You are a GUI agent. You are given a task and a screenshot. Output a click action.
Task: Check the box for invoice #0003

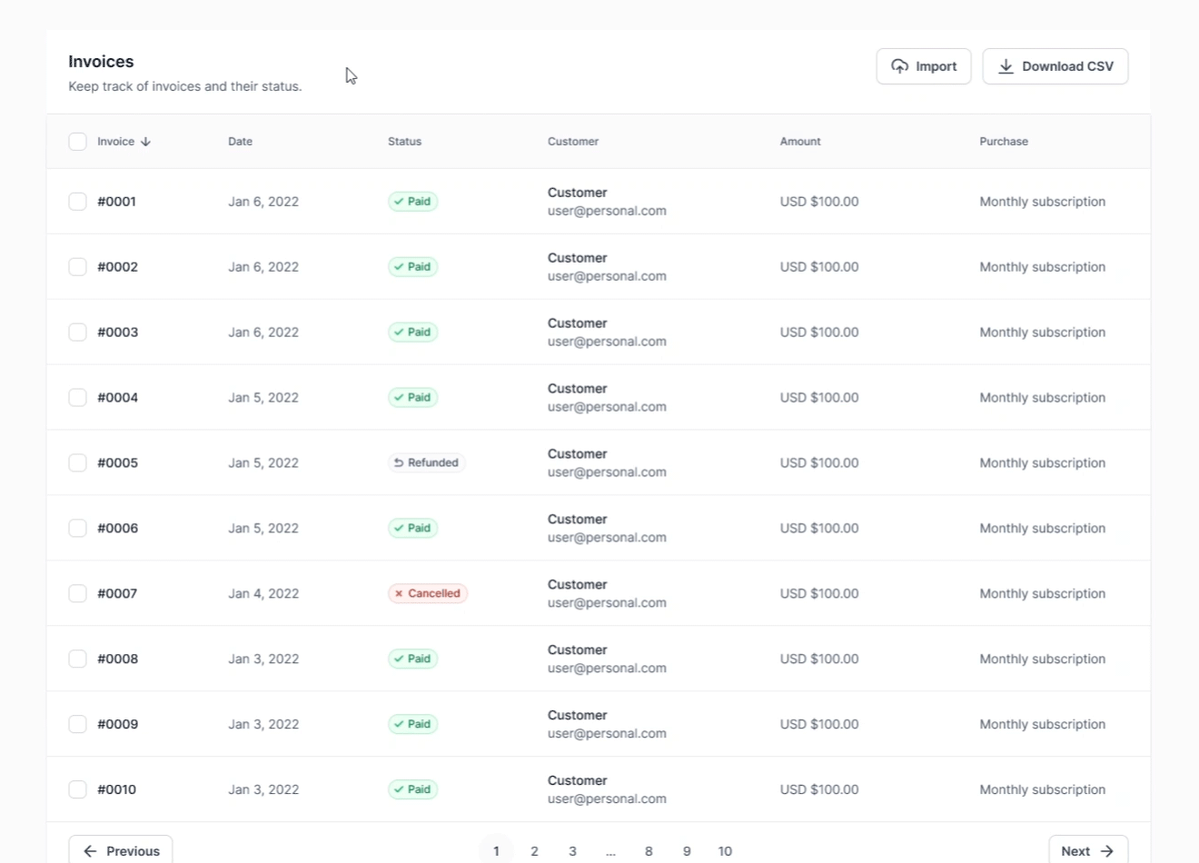77,332
